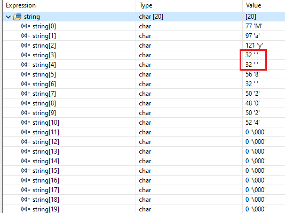Click the folder icon beside string
The height and width of the screenshot is (213, 285).
[18, 17]
